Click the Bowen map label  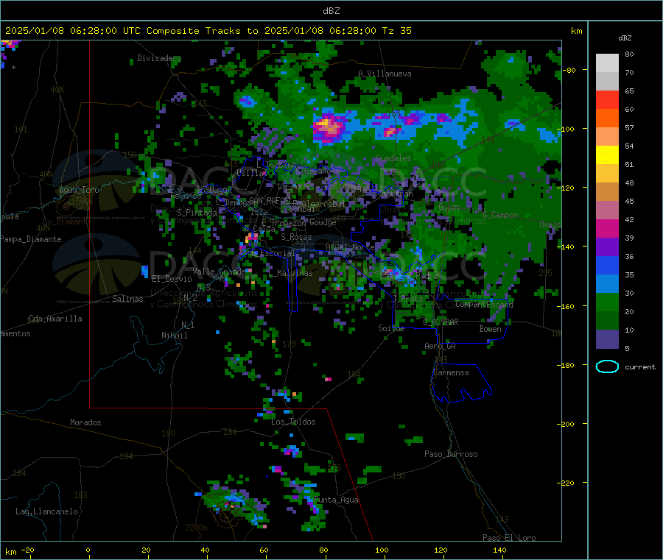[491, 330]
